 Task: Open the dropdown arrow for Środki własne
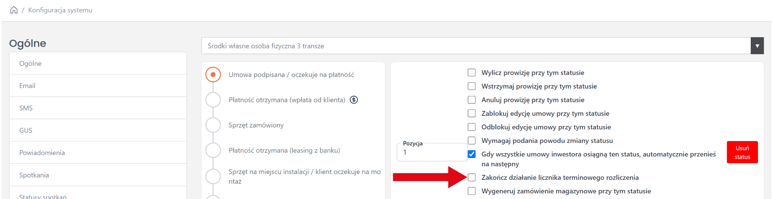coord(757,46)
